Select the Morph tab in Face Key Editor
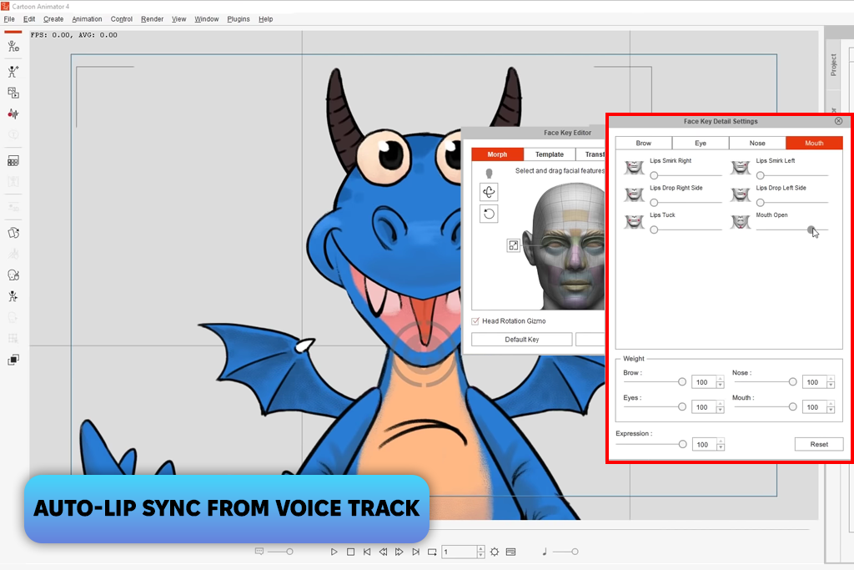The width and height of the screenshot is (854, 570). 497,154
